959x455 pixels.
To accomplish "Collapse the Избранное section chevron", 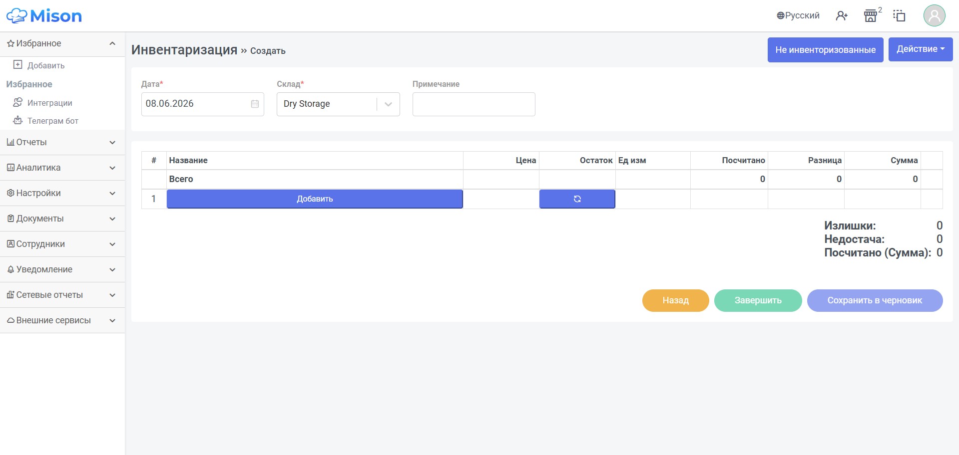I will point(112,43).
